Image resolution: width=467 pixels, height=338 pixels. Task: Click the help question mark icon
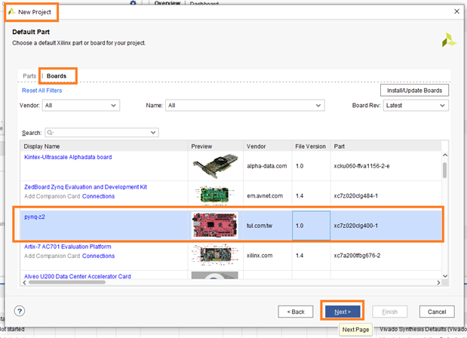[x=20, y=311]
